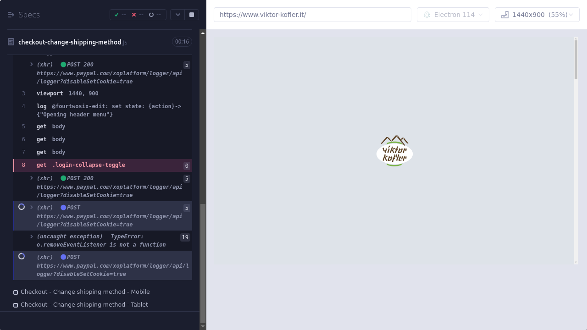The image size is (587, 330).
Task: Click the Specs header label
Action: click(29, 15)
